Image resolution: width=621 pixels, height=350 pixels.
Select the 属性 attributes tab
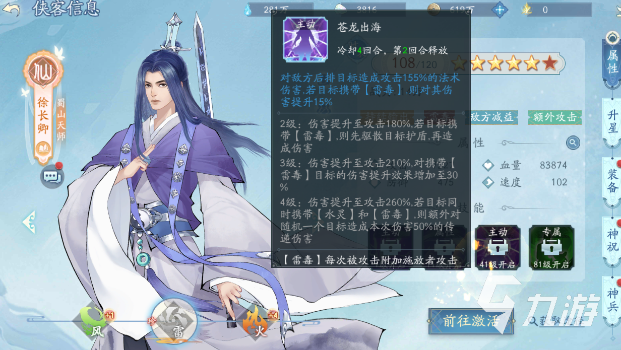612,61
